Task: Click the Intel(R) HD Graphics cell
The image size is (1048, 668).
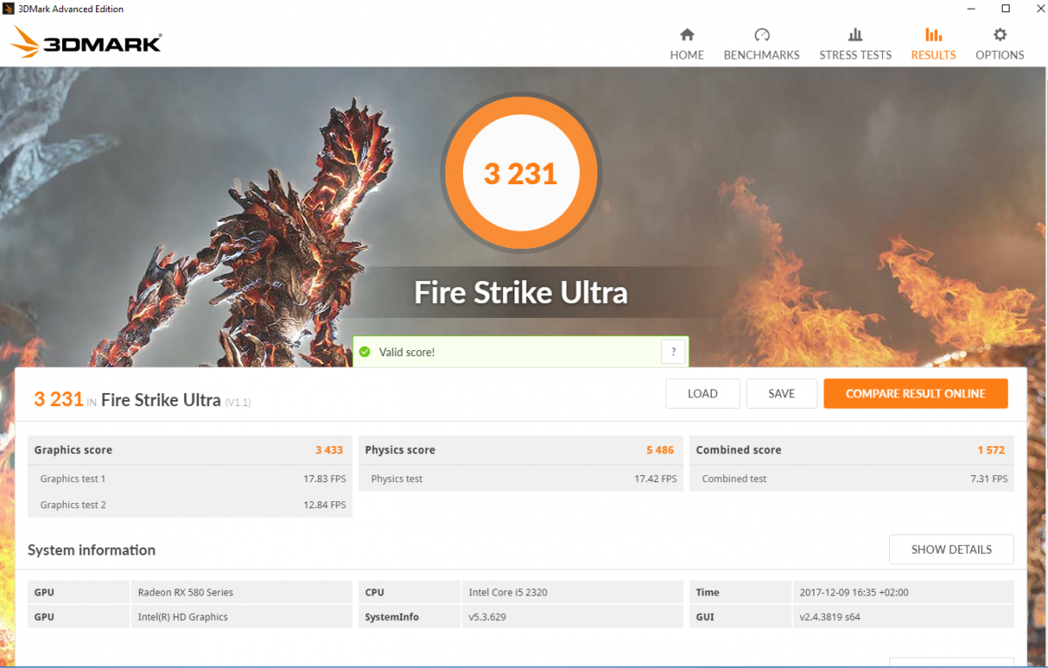Action: point(241,616)
